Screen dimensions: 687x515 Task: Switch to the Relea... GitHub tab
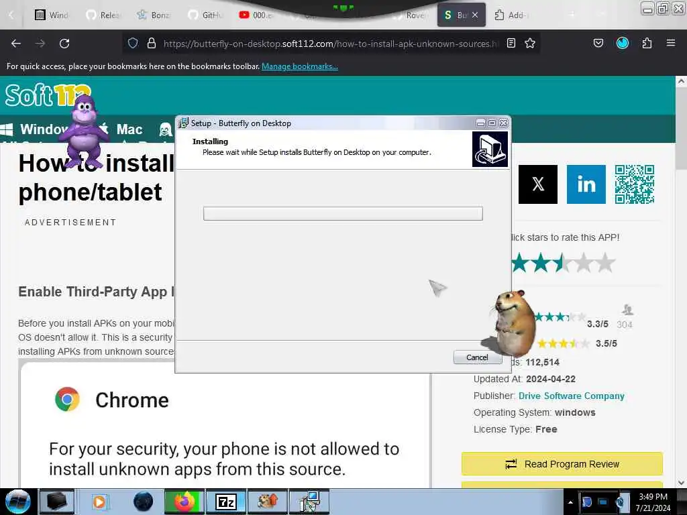point(103,15)
